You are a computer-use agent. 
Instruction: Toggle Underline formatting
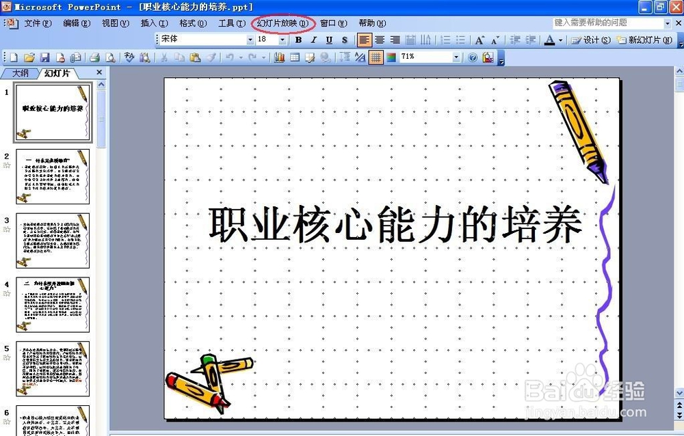point(329,40)
